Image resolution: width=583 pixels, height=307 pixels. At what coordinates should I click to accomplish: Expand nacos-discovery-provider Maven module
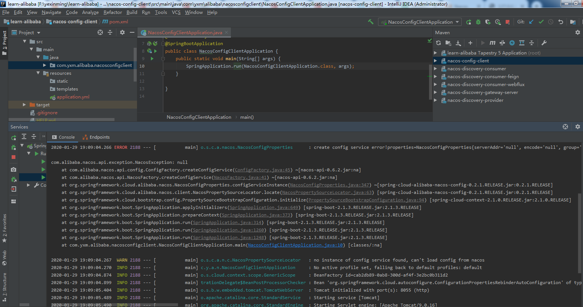click(x=435, y=100)
